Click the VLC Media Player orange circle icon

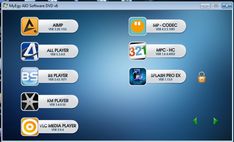(x=30, y=127)
